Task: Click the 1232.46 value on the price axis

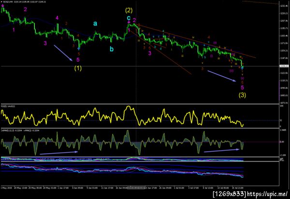Action: tap(284, 6)
